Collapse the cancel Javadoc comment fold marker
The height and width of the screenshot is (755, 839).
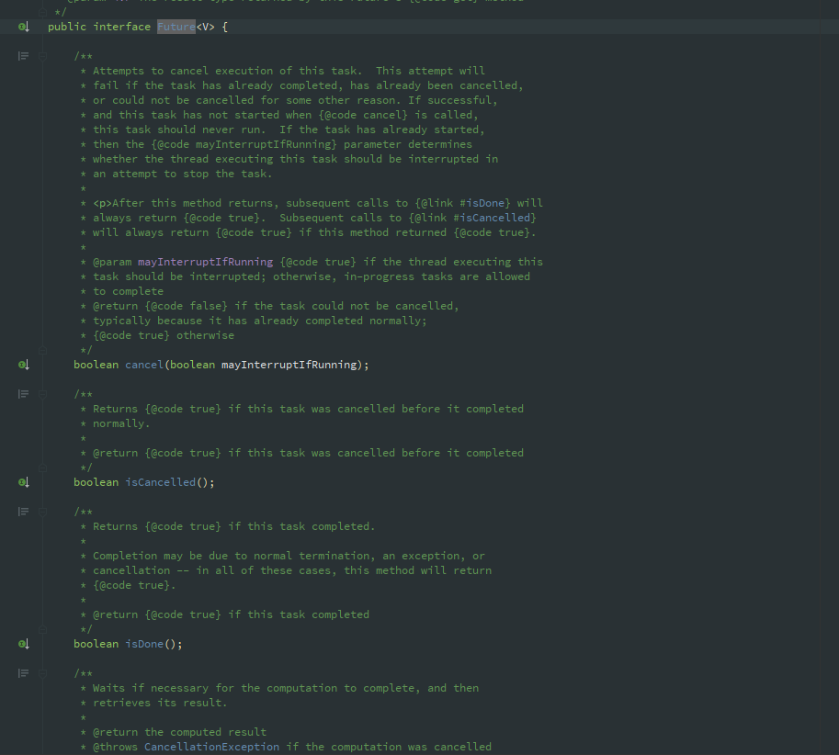coord(43,56)
